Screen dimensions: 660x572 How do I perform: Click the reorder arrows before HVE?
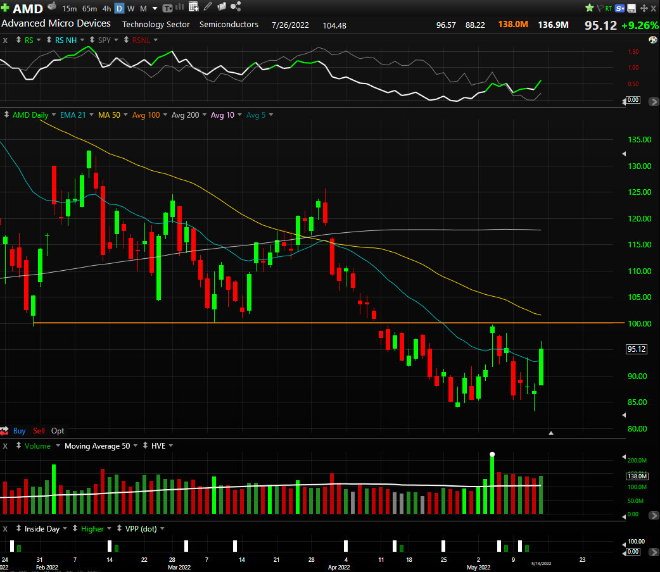(145, 445)
